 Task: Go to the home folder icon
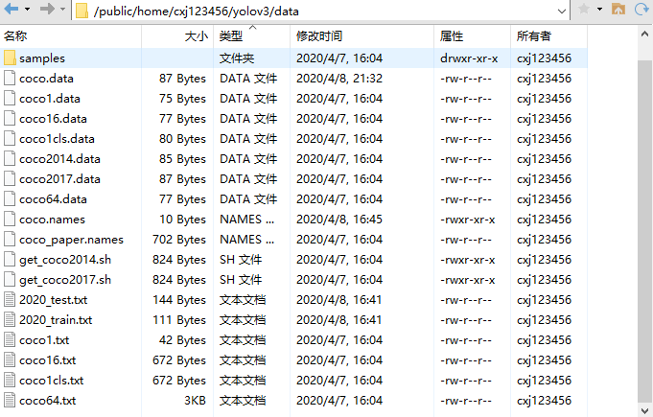(x=618, y=9)
